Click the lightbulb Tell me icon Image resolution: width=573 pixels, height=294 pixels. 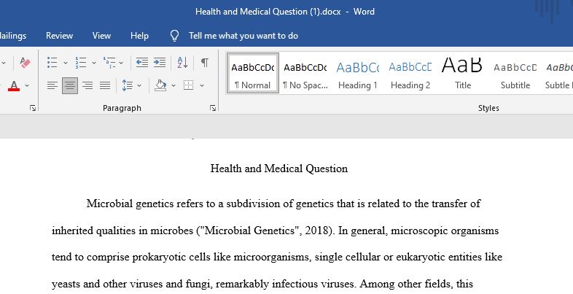pos(175,36)
